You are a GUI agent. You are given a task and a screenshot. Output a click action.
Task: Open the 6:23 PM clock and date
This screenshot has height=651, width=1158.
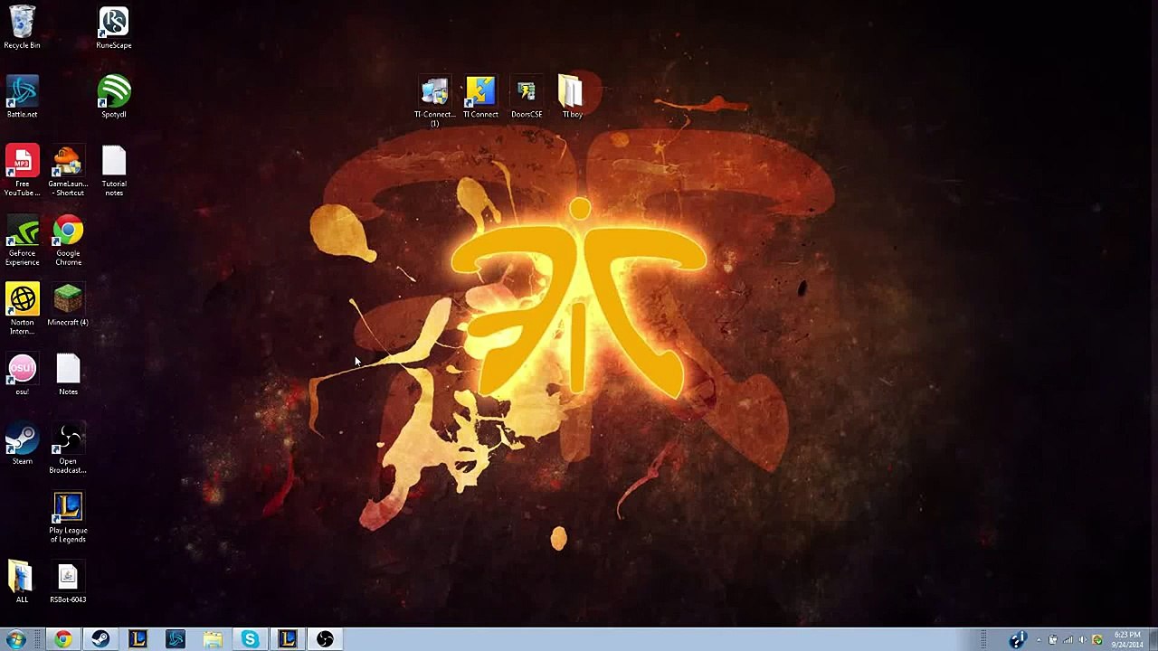click(x=1127, y=639)
